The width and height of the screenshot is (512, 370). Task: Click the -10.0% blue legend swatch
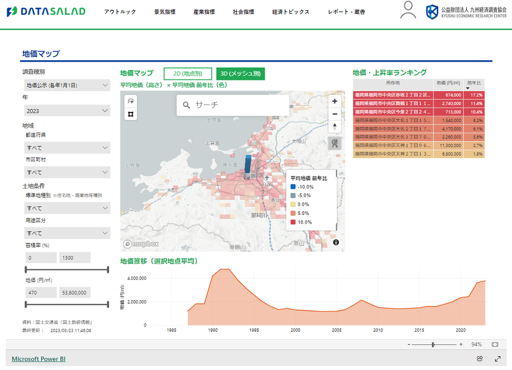point(293,187)
